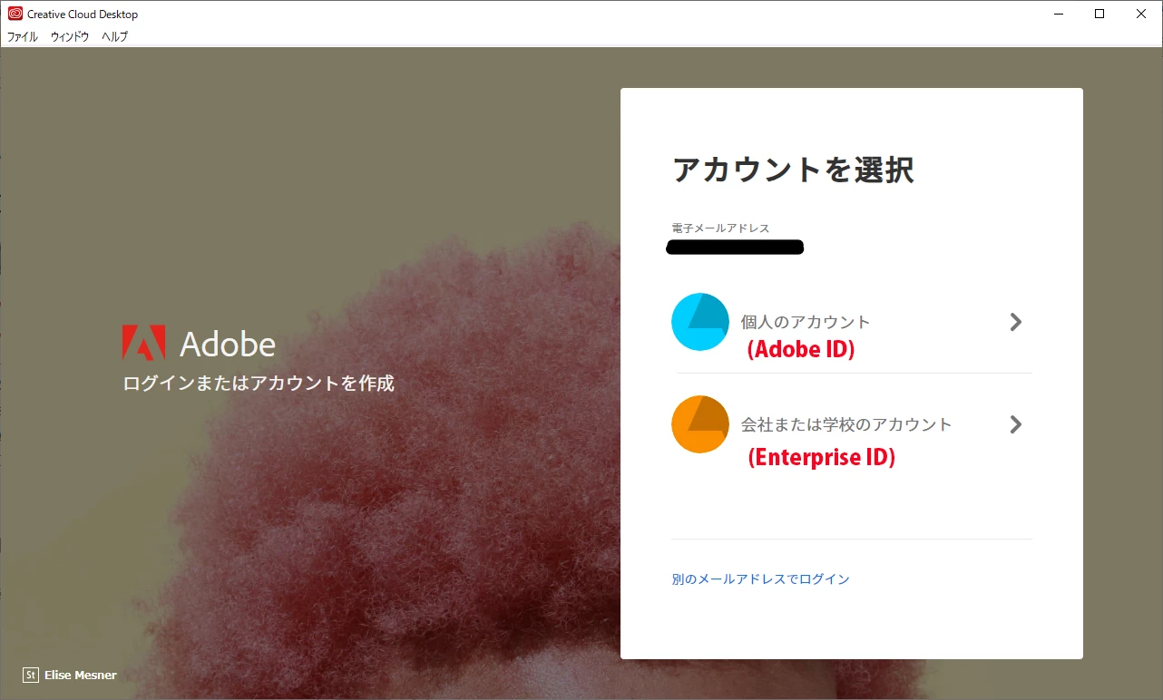The width and height of the screenshot is (1163, 700).
Task: Choose the 会社または学校のアカウント option text
Action: 846,424
